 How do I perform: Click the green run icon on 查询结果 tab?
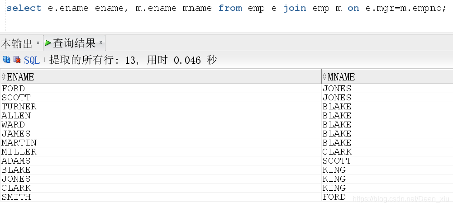click(48, 43)
